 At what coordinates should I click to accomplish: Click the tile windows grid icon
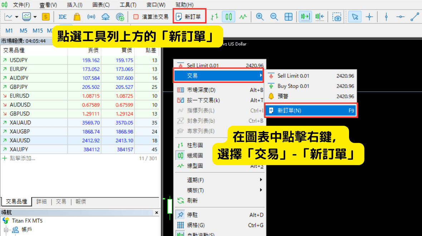pos(289,17)
